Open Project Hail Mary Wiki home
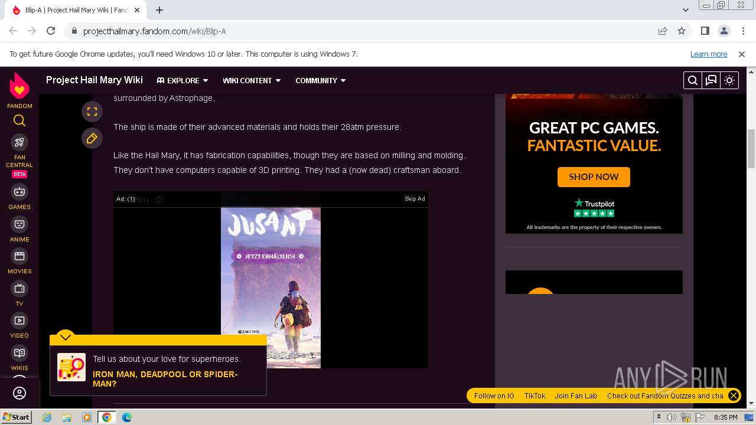The height and width of the screenshot is (425, 756). coord(94,80)
